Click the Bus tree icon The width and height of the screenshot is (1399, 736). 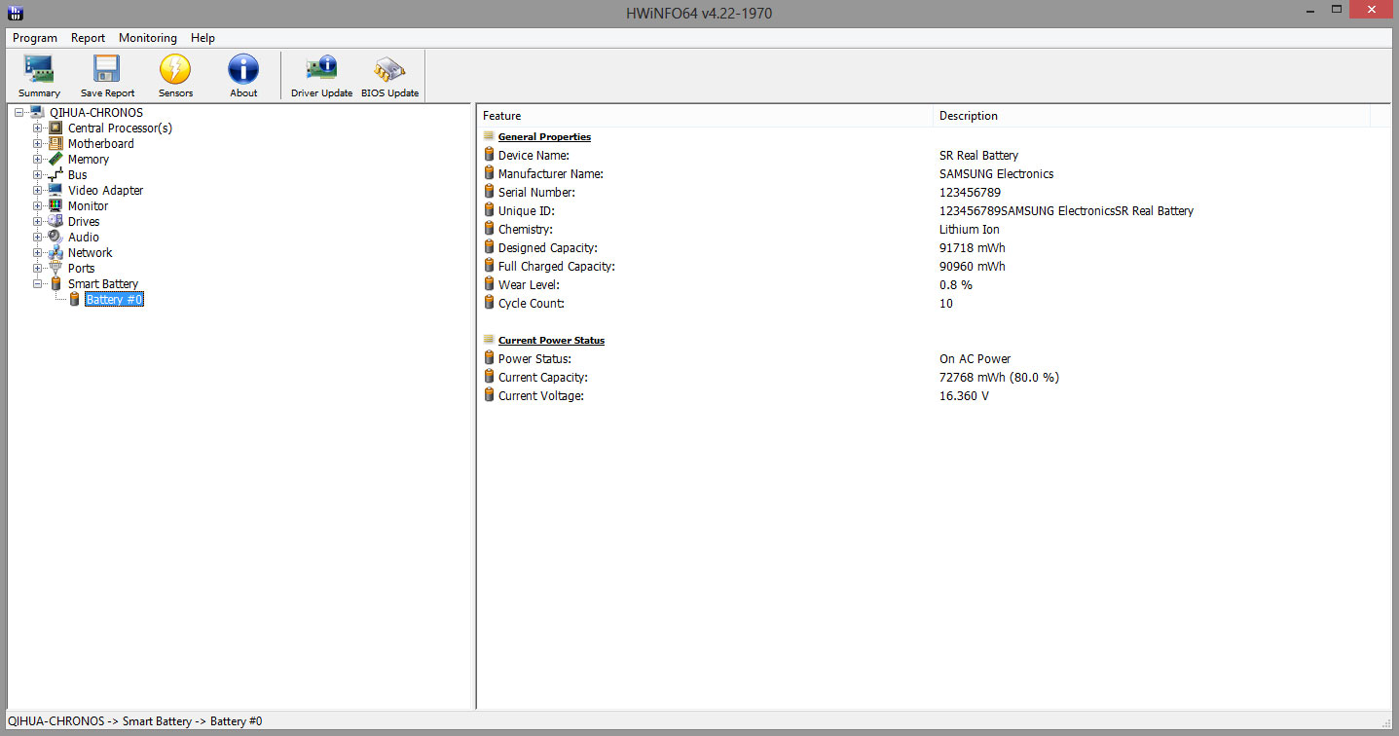(55, 175)
